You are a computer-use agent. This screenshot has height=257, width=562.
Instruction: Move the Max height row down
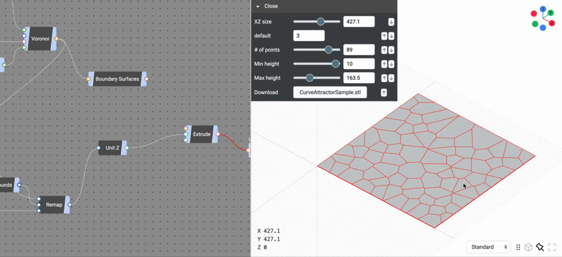pyautogui.click(x=391, y=78)
